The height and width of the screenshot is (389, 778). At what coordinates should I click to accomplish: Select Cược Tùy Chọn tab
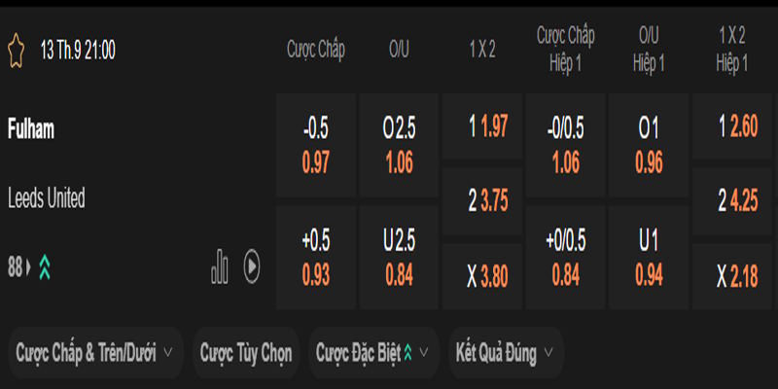tap(245, 353)
